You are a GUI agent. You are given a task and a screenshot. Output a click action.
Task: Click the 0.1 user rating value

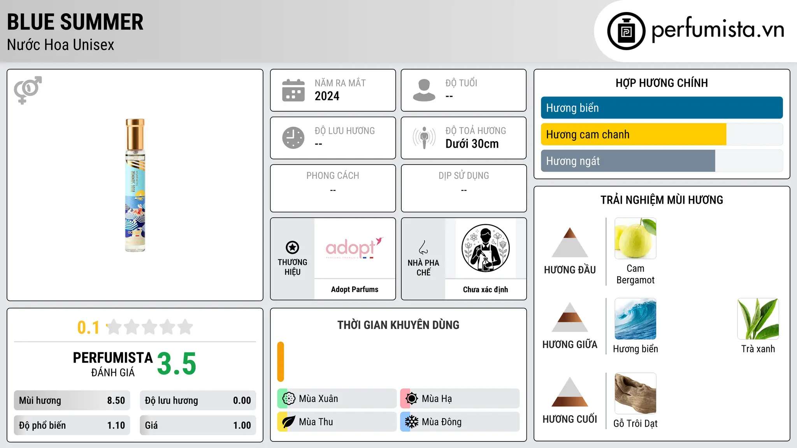point(88,327)
